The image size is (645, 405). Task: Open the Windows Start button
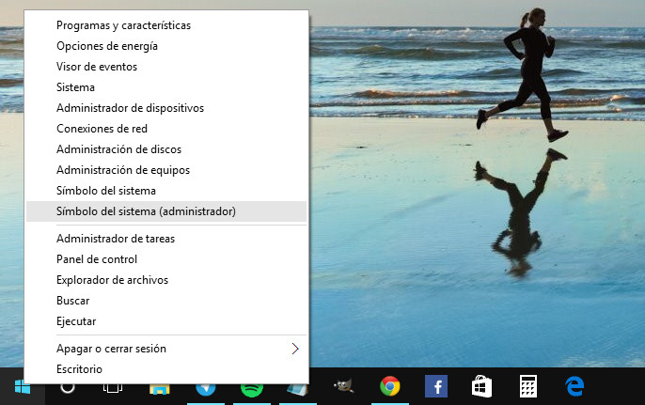[23, 386]
